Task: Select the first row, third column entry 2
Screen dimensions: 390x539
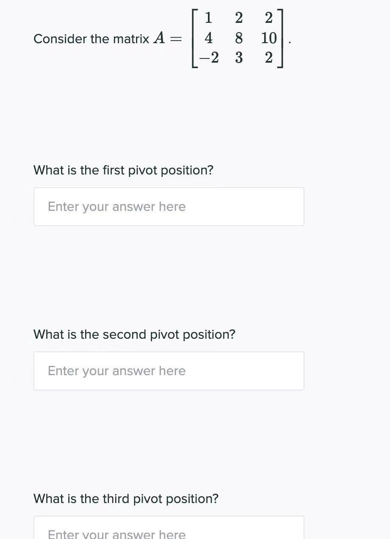Action: [268, 18]
